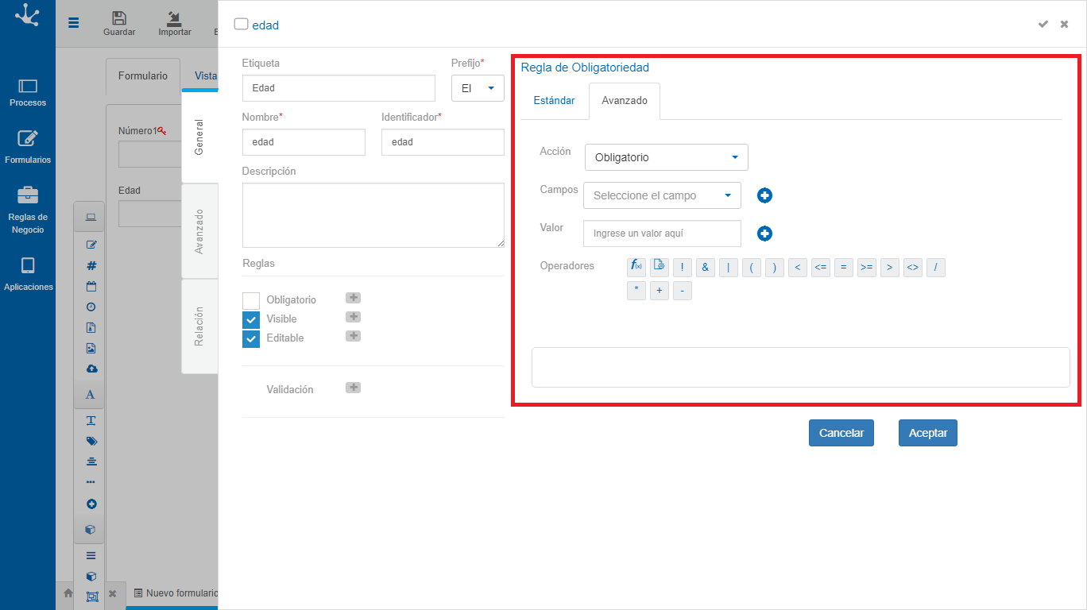Image resolution: width=1087 pixels, height=610 pixels.
Task: Click the Nombre input field
Action: coord(304,142)
